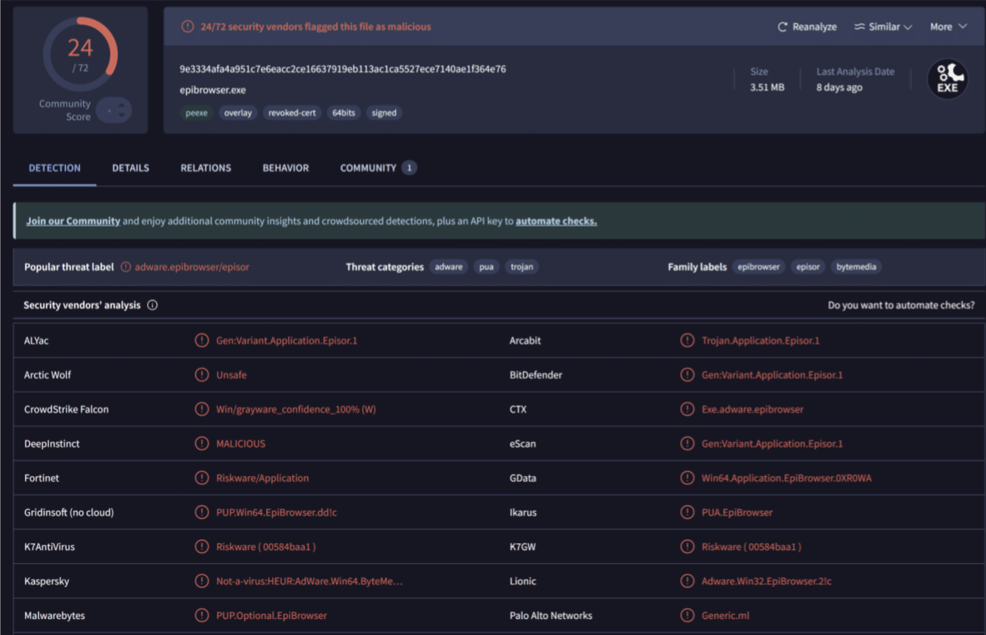Select the epibrowser family label
986x635 pixels.
click(758, 267)
